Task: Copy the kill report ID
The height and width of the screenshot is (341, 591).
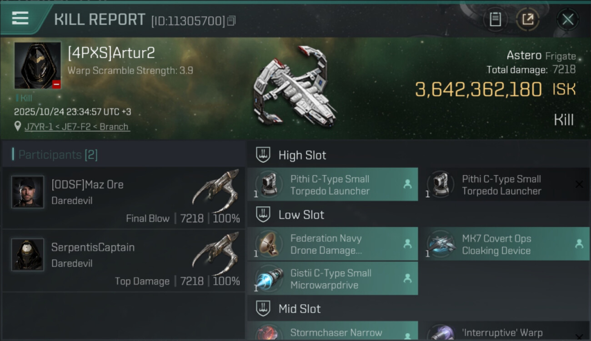Action: click(x=231, y=21)
